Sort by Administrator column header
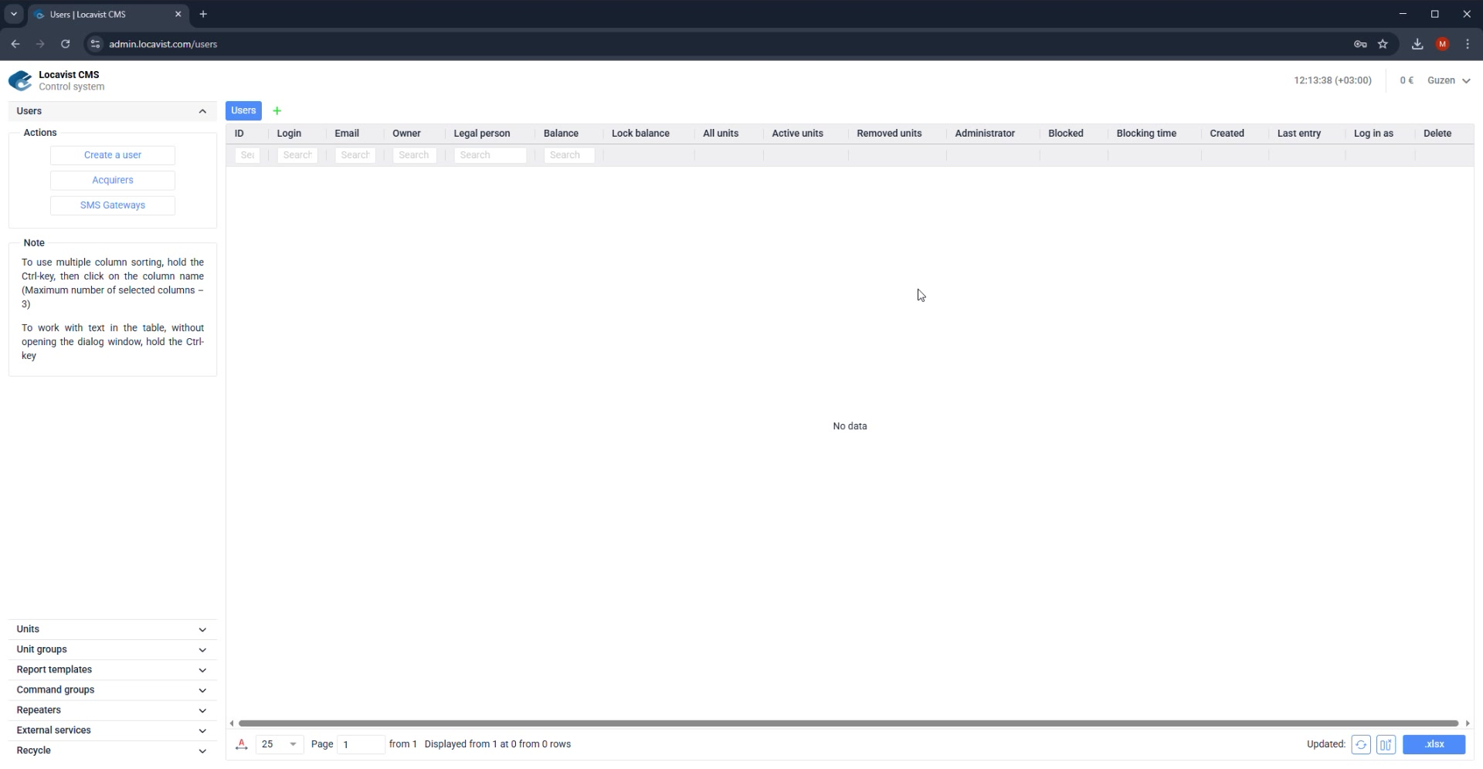 (x=985, y=134)
